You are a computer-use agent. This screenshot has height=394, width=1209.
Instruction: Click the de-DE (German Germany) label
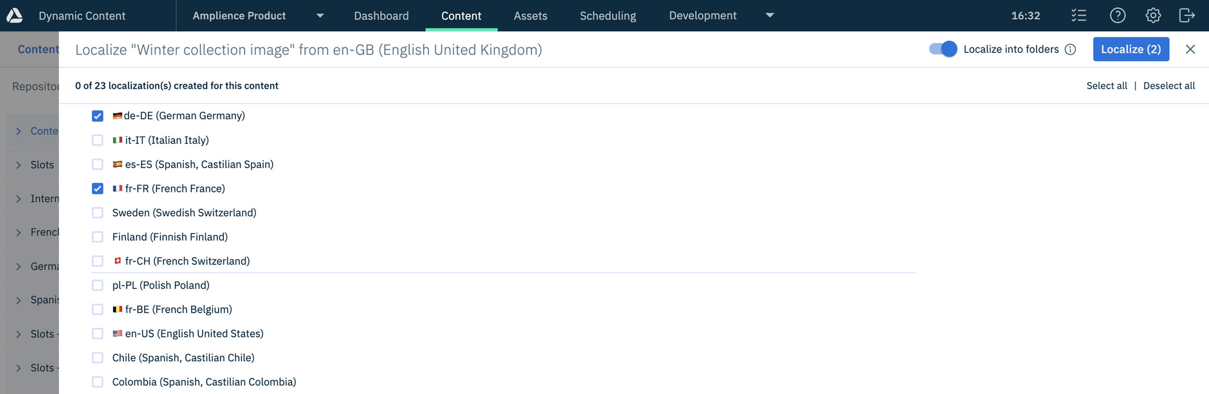point(185,116)
